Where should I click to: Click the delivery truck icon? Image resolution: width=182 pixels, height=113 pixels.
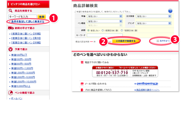11,28
